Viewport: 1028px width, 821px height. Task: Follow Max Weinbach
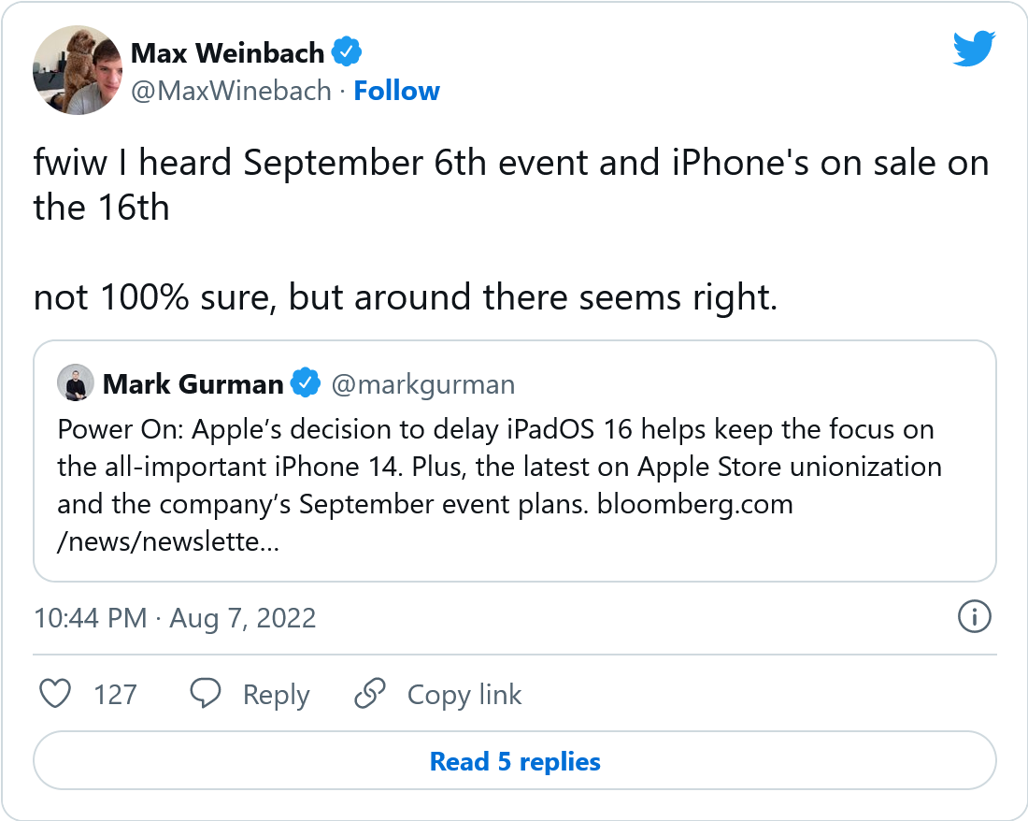pos(396,91)
